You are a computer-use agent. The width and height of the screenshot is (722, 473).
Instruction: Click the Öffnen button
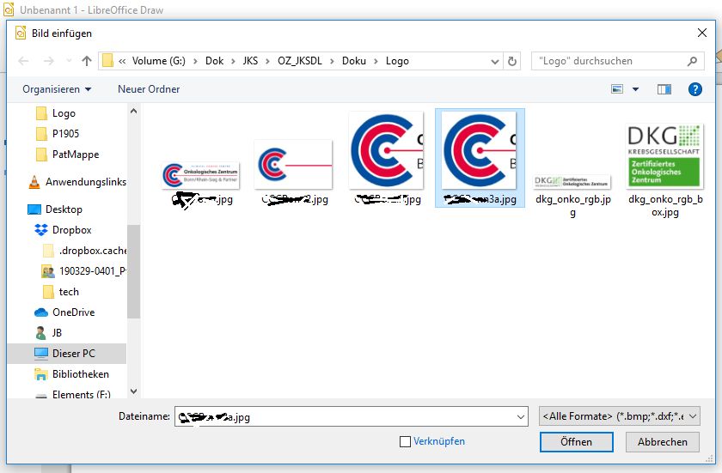pos(576,442)
